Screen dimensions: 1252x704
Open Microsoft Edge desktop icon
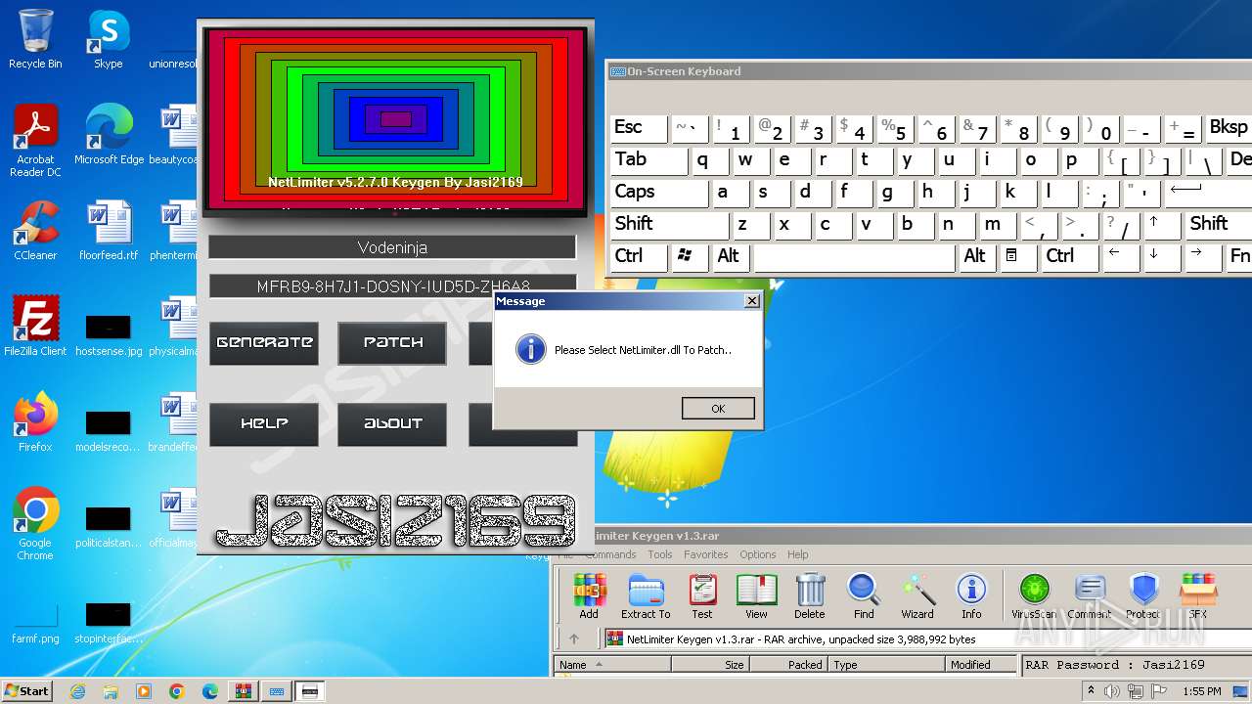(x=109, y=135)
